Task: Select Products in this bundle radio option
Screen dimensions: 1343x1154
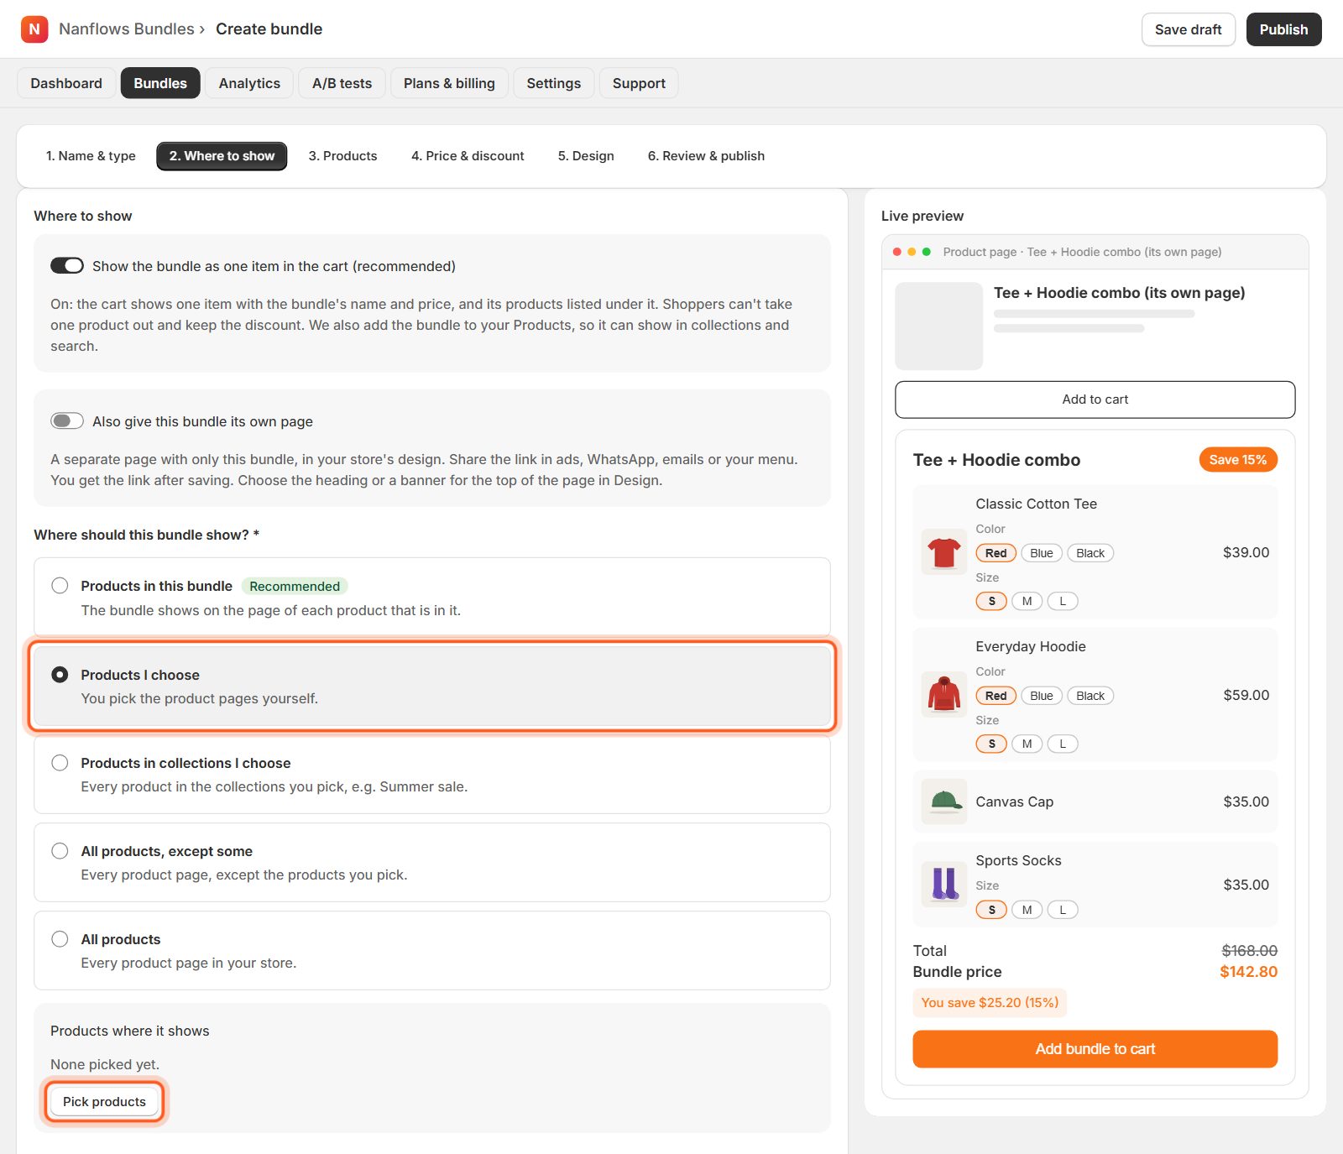Action: click(60, 586)
